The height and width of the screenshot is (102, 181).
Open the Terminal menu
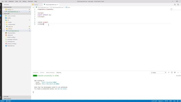point(30,1)
